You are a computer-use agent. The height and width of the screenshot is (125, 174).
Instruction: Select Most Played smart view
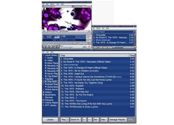52,63
